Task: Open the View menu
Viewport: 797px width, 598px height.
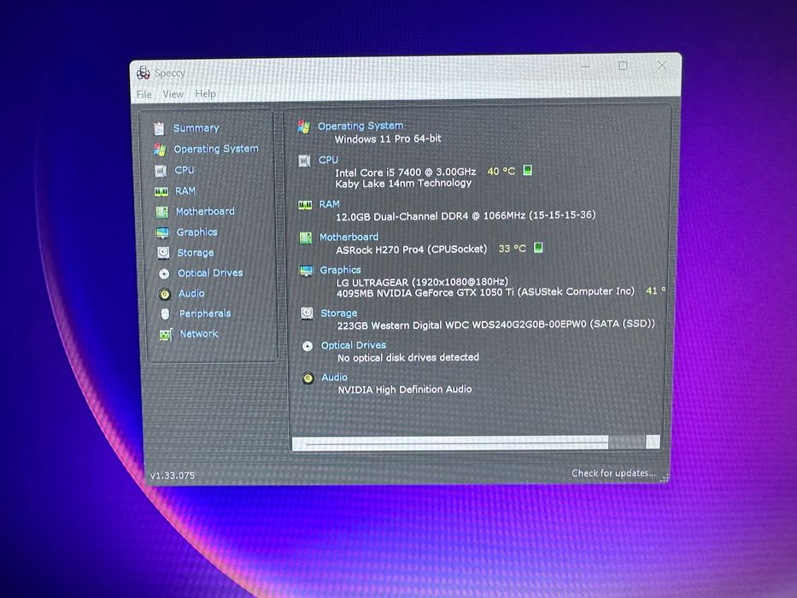Action: [x=173, y=94]
